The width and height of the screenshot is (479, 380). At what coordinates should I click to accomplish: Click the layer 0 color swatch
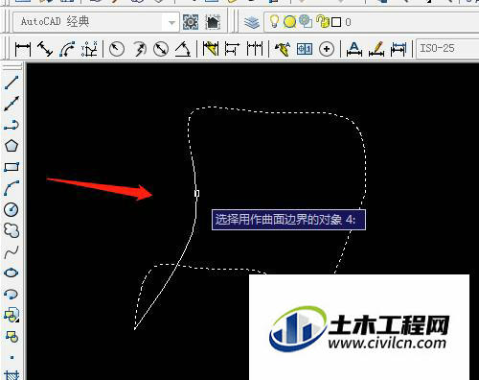point(336,22)
